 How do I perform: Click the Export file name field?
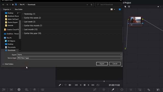pos(70,54)
